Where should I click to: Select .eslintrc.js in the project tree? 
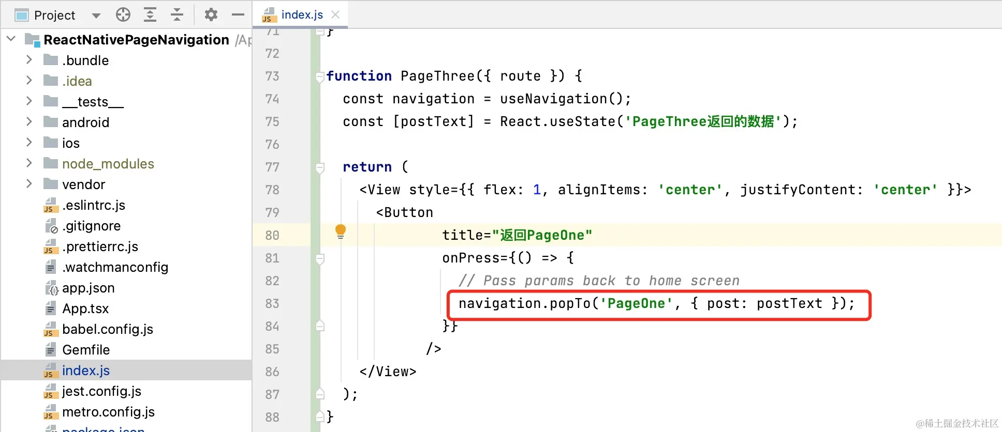pyautogui.click(x=94, y=205)
